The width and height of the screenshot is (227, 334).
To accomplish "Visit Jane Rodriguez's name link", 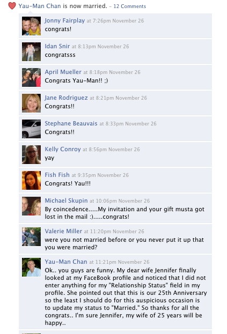I will click(x=66, y=98).
